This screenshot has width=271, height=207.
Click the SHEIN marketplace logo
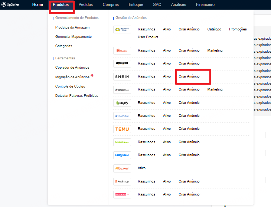122,76
